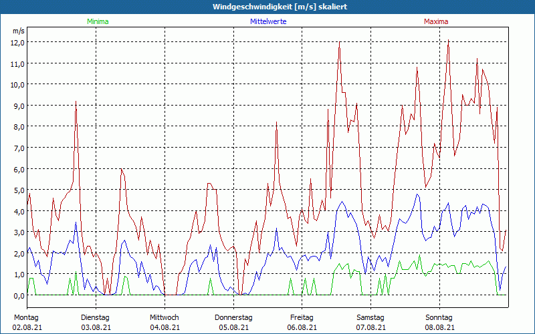Click the m/s unit label
Viewport: 535px width, 334px height.
[x=18, y=31]
